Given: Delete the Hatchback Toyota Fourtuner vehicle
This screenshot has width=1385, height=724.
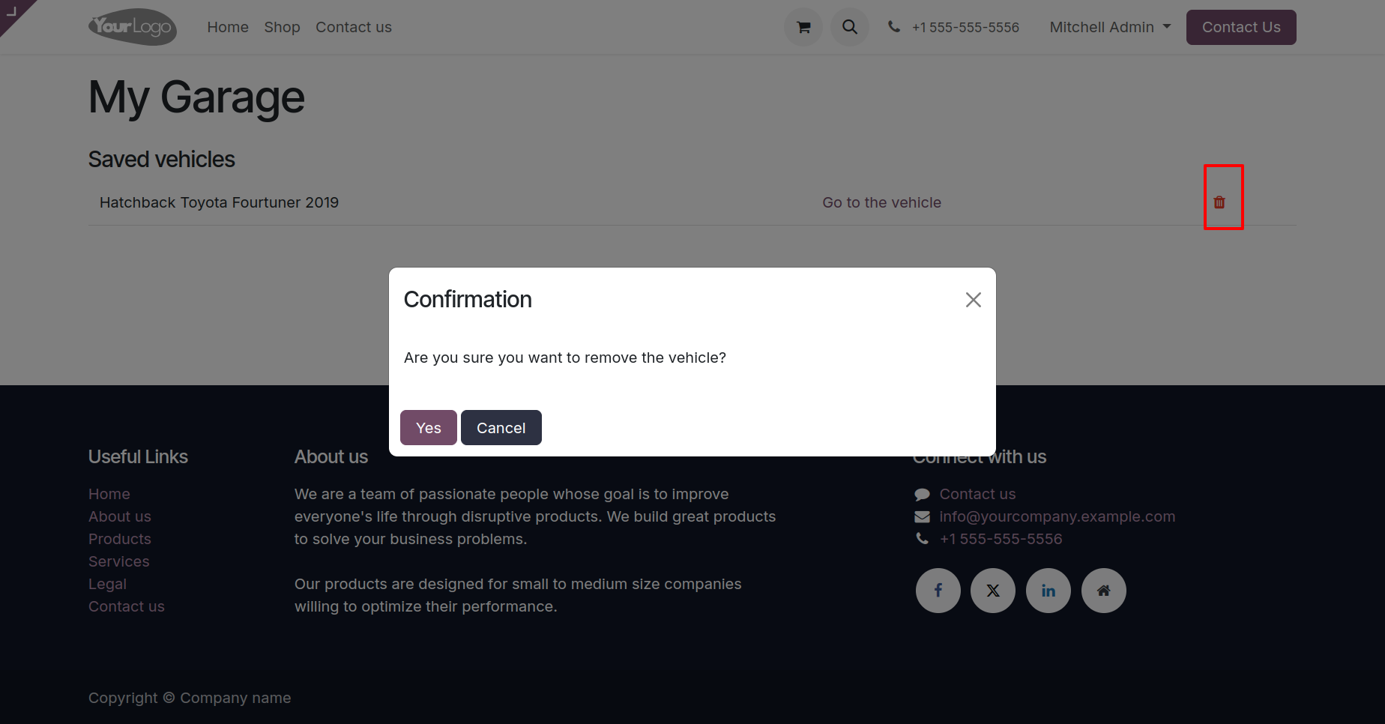Looking at the screenshot, I should click(1219, 202).
